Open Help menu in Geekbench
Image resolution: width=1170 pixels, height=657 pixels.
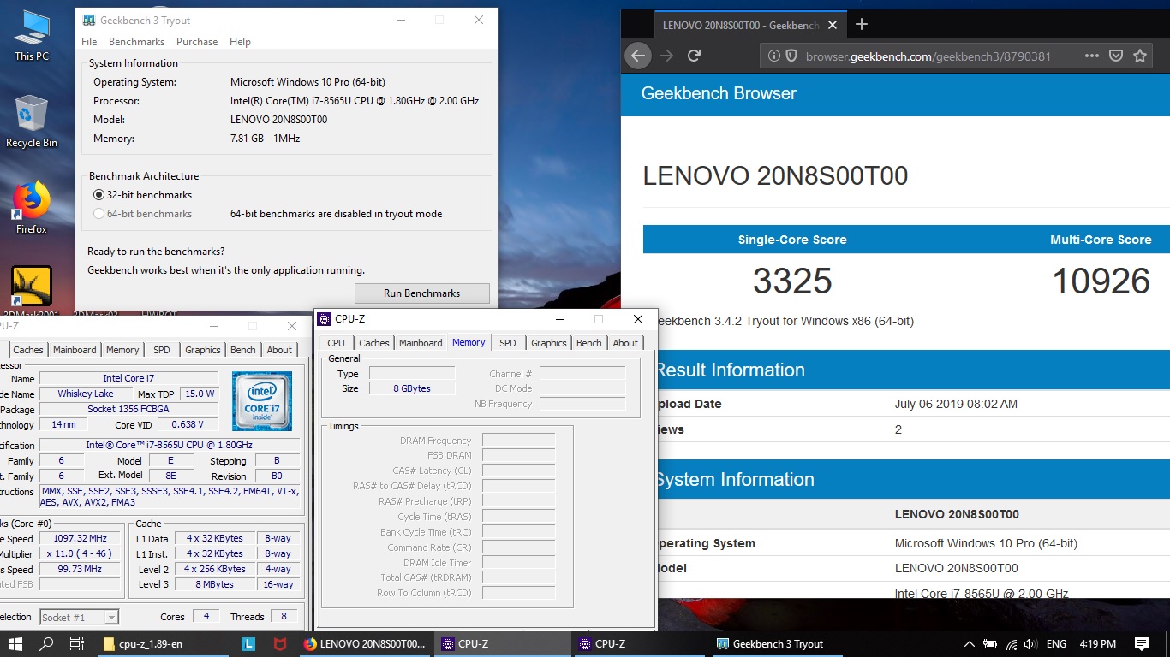240,42
